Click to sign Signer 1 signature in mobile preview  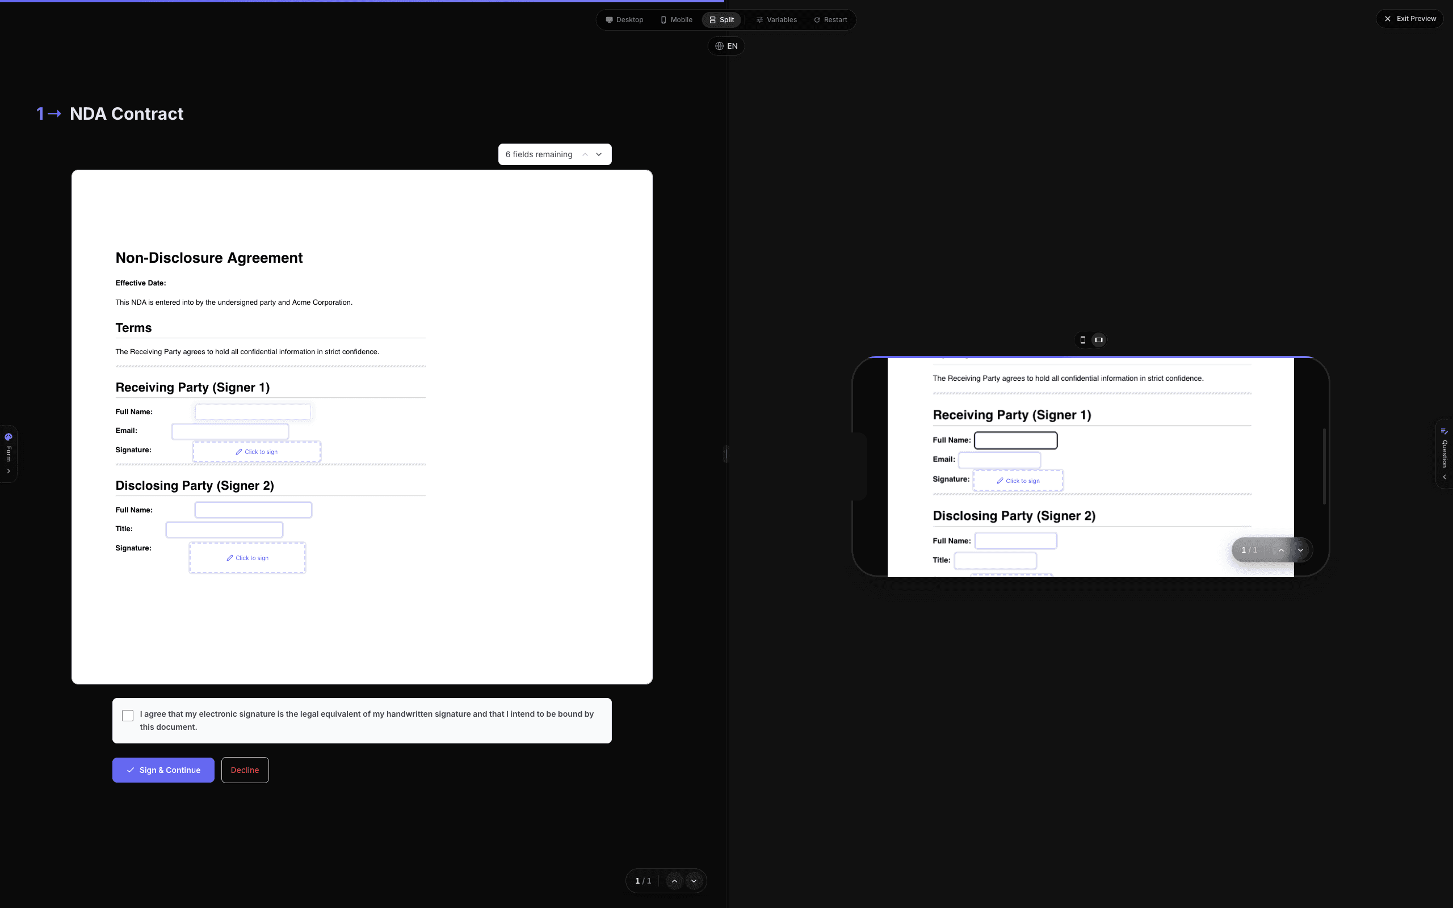1018,481
